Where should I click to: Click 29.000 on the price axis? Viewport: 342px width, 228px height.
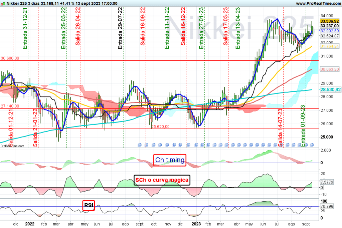tap(327, 83)
